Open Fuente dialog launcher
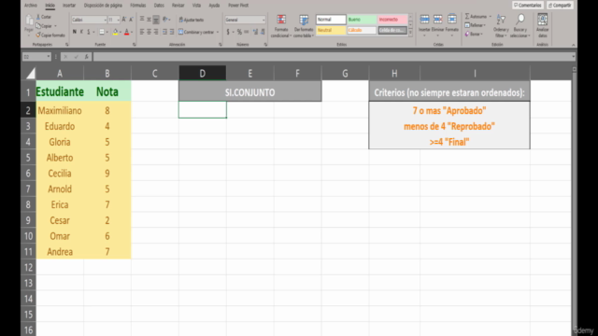The height and width of the screenshot is (336, 598). coord(135,45)
